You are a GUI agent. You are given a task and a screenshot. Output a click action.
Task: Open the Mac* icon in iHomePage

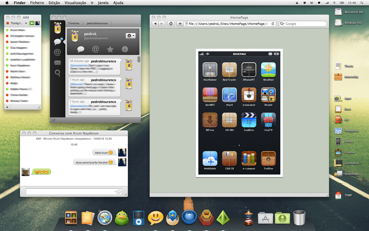click(x=229, y=95)
